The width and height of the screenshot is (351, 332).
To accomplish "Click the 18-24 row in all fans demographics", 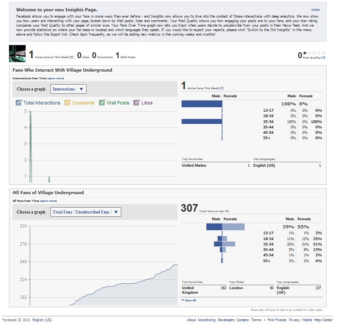I will coord(252,239).
